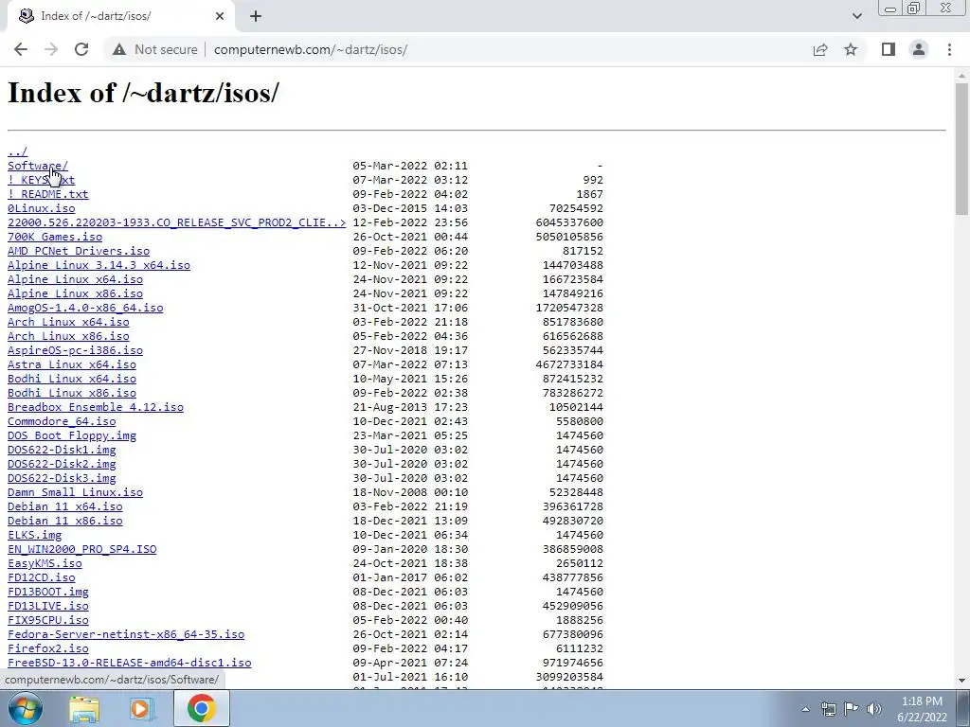Download Commodore 64.iso
The width and height of the screenshot is (970, 727).
click(62, 421)
